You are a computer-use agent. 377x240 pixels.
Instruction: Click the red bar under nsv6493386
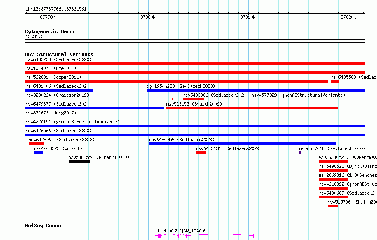(193, 99)
